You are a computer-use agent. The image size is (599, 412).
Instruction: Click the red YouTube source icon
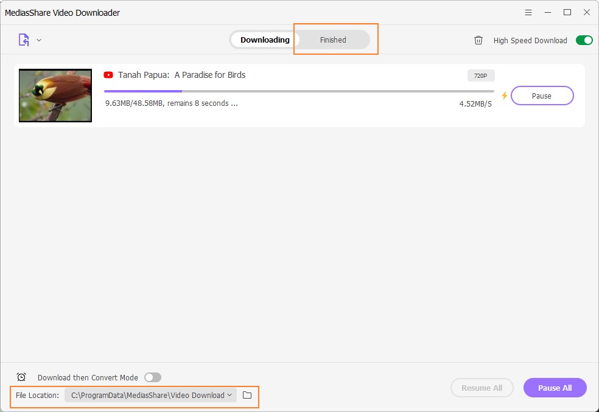pos(108,75)
